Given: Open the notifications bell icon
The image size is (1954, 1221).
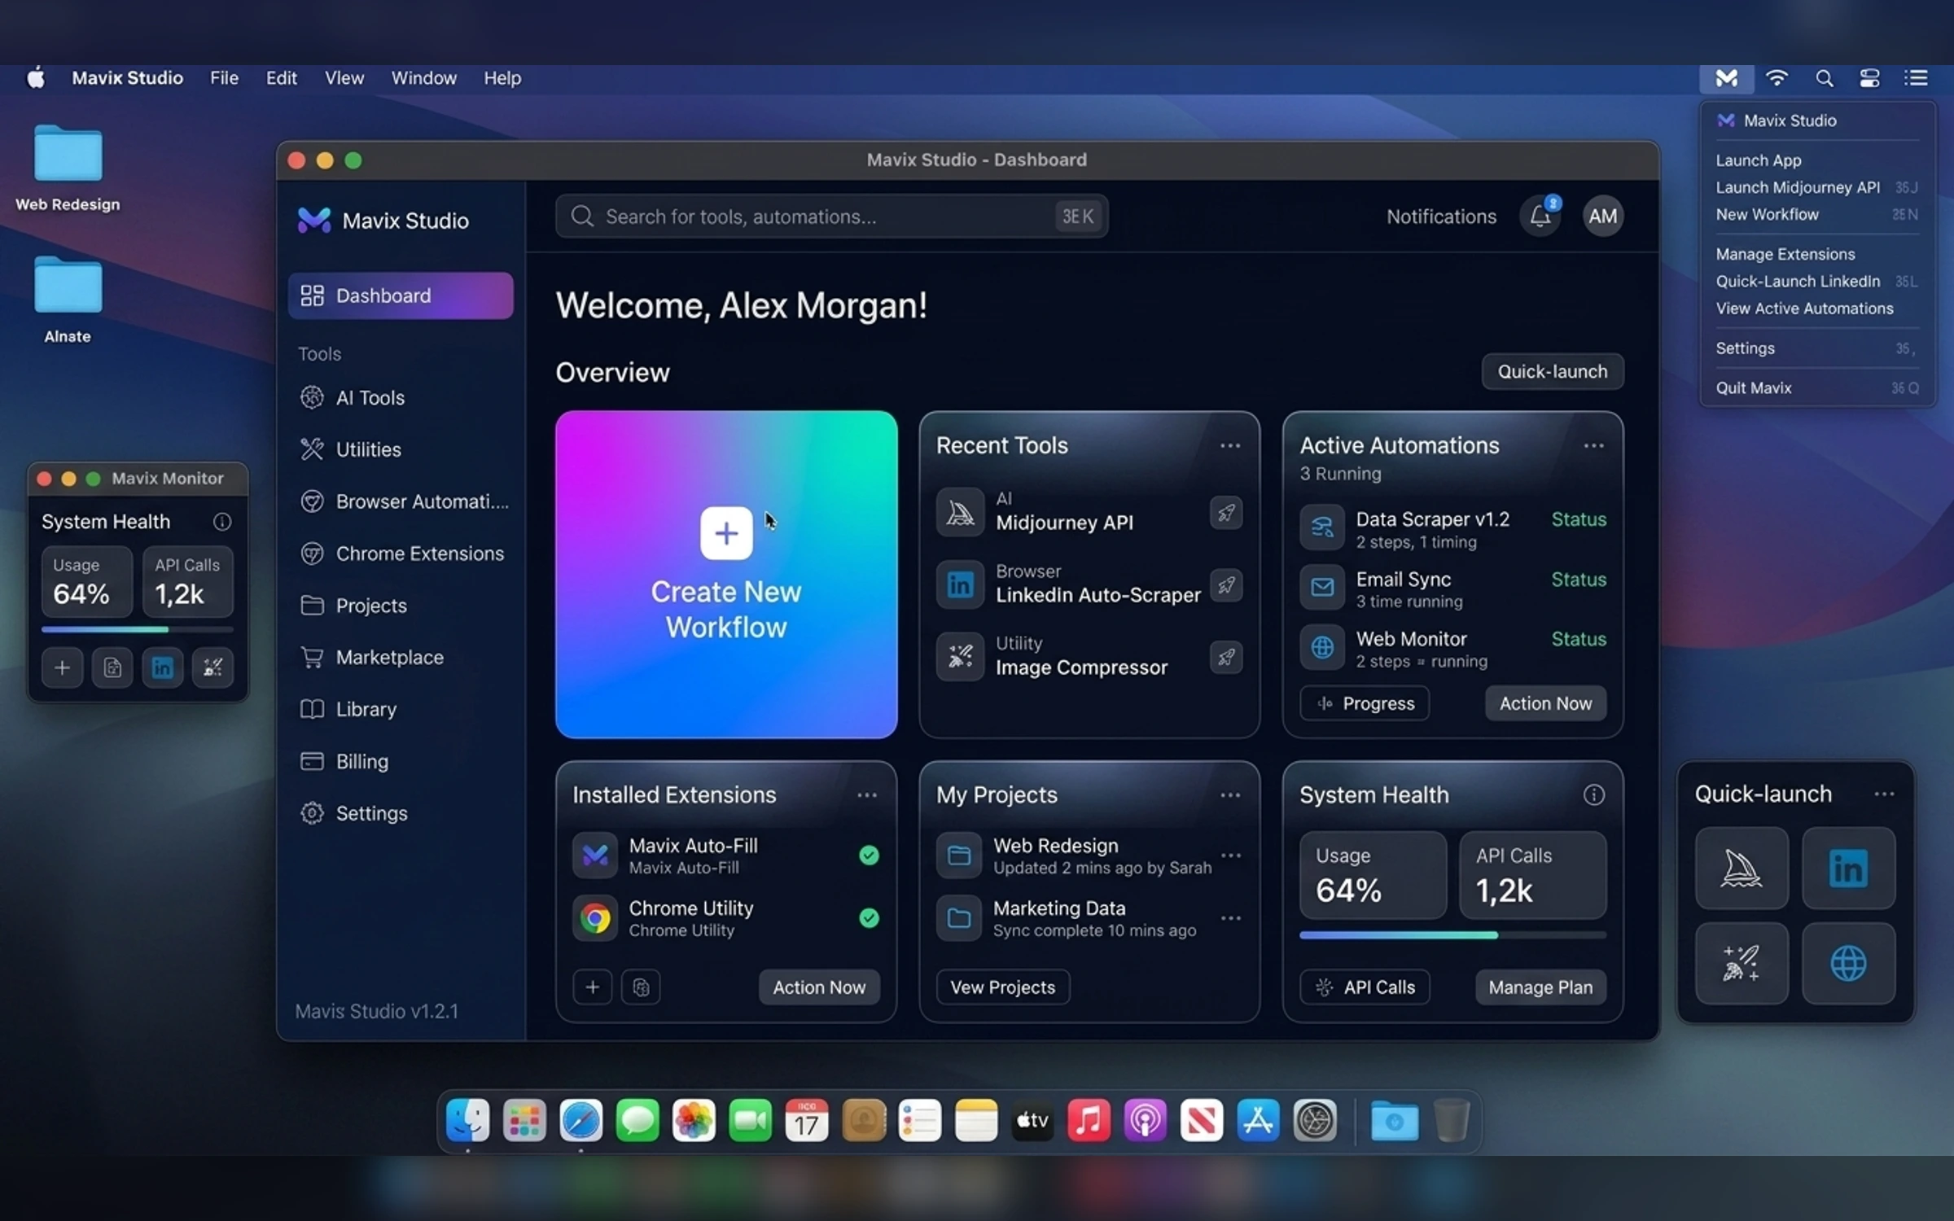Looking at the screenshot, I should click(x=1540, y=217).
